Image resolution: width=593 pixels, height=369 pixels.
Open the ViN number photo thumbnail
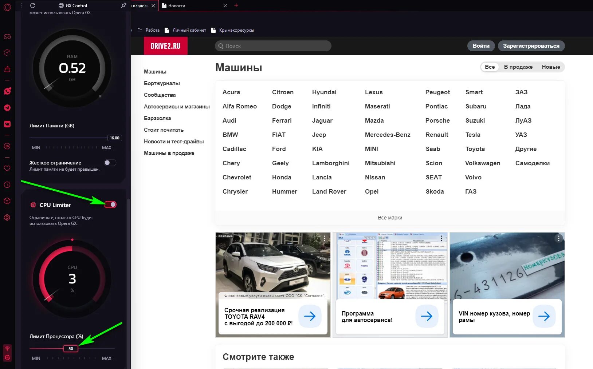tap(507, 265)
